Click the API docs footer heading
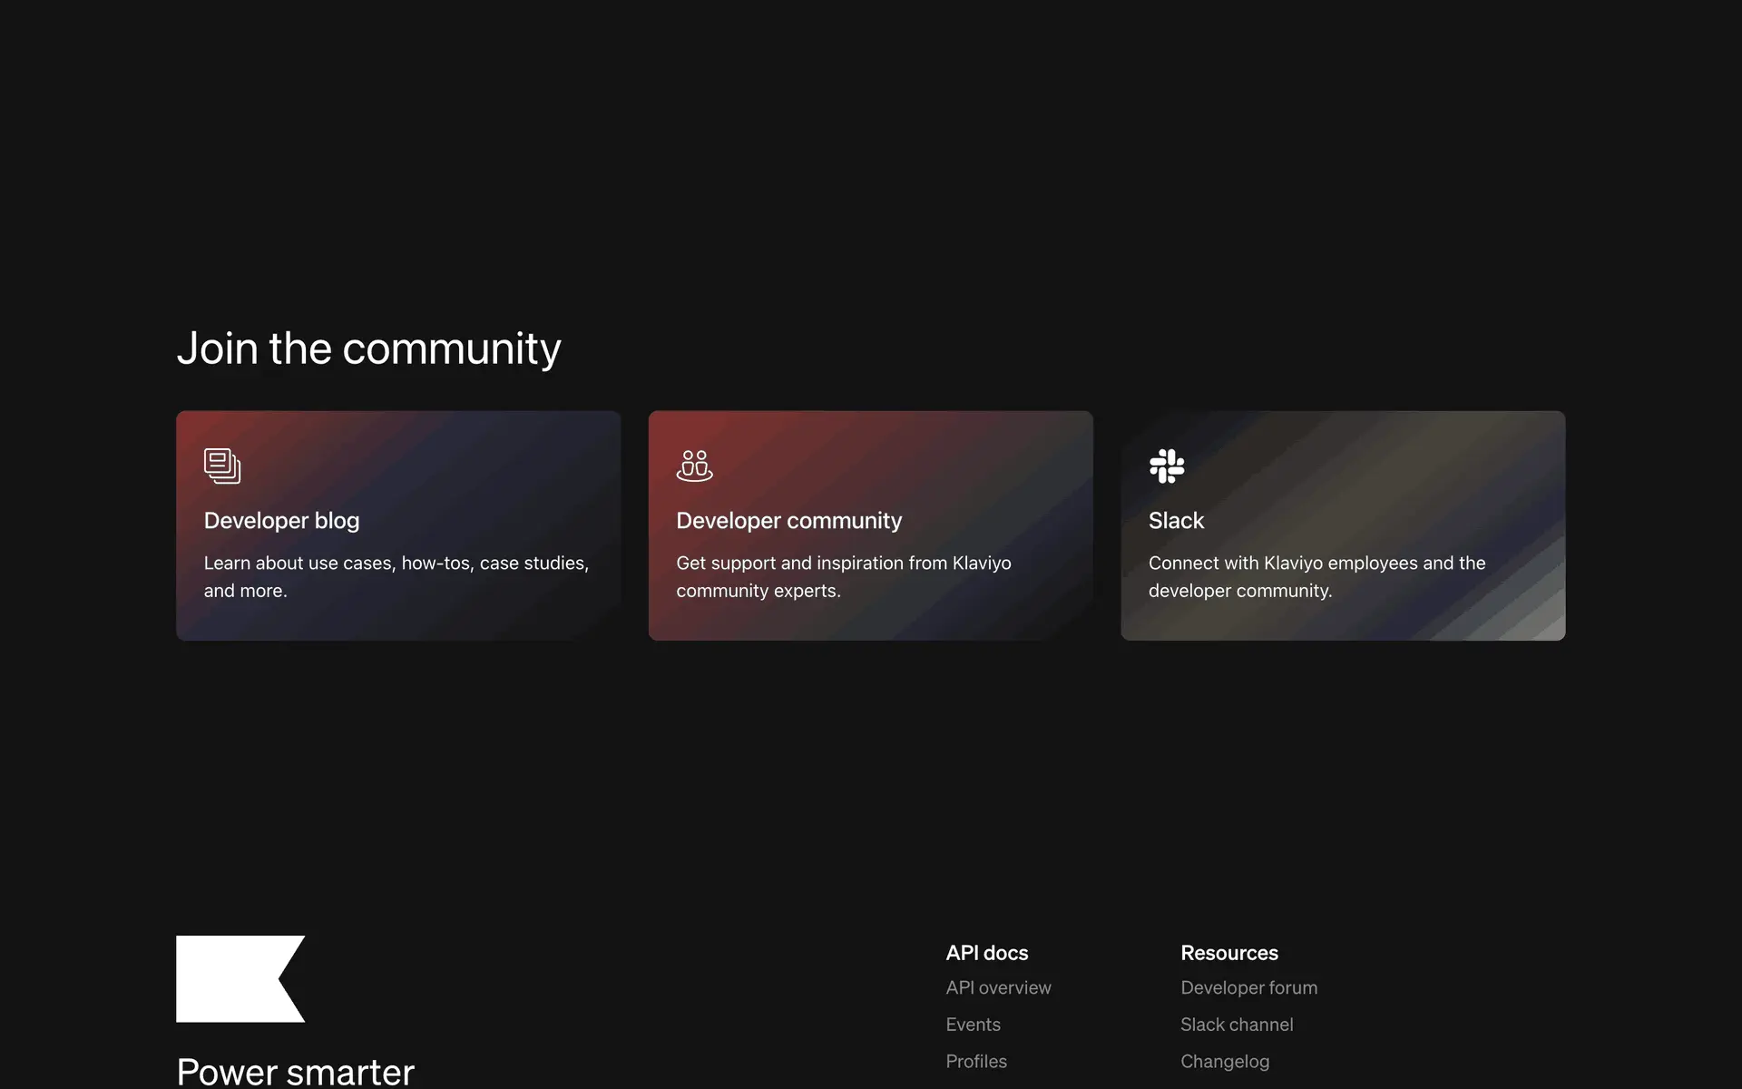This screenshot has width=1742, height=1089. click(986, 953)
